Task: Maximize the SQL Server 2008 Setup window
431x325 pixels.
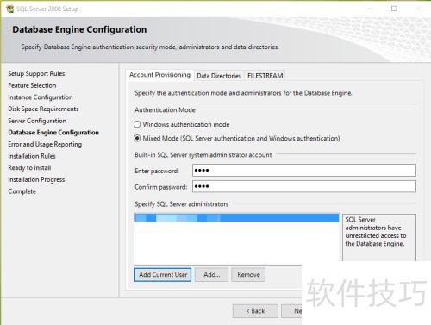Action: [394, 9]
